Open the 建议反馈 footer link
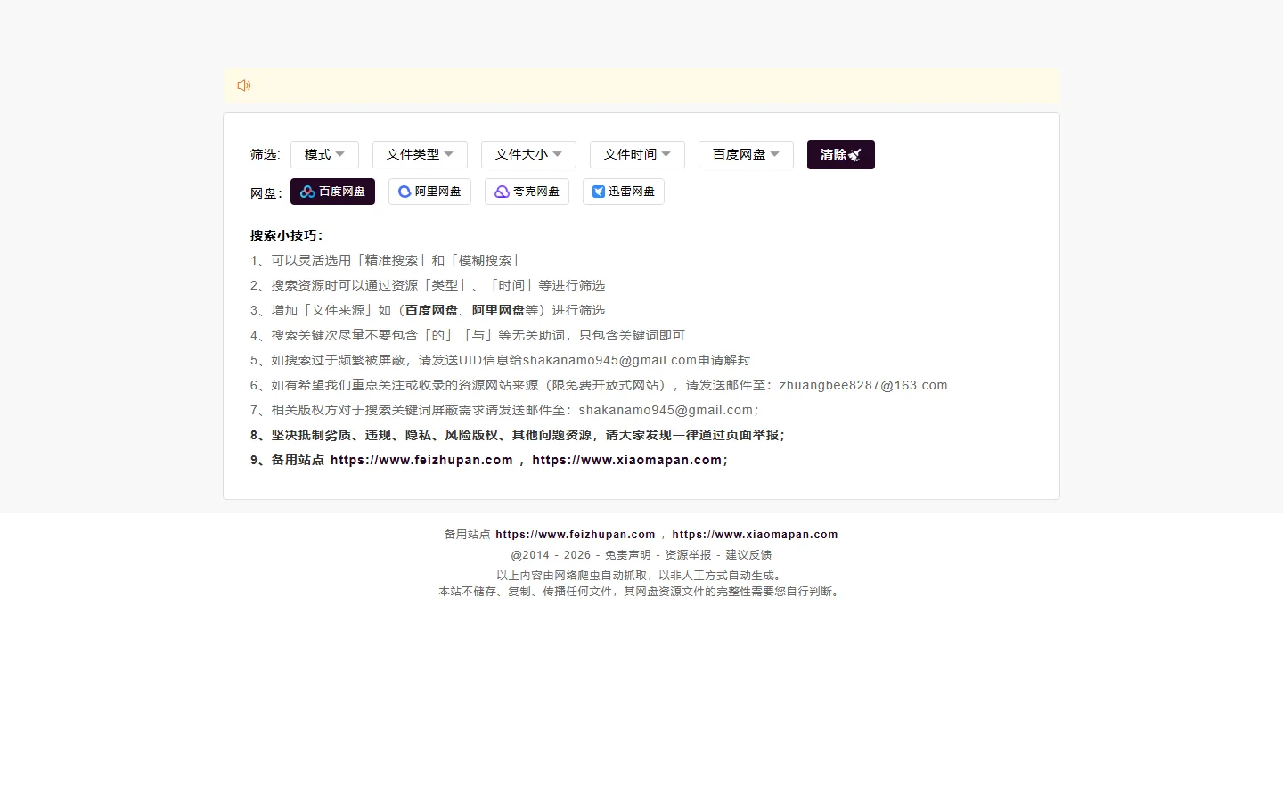This screenshot has width=1283, height=802. 748,555
